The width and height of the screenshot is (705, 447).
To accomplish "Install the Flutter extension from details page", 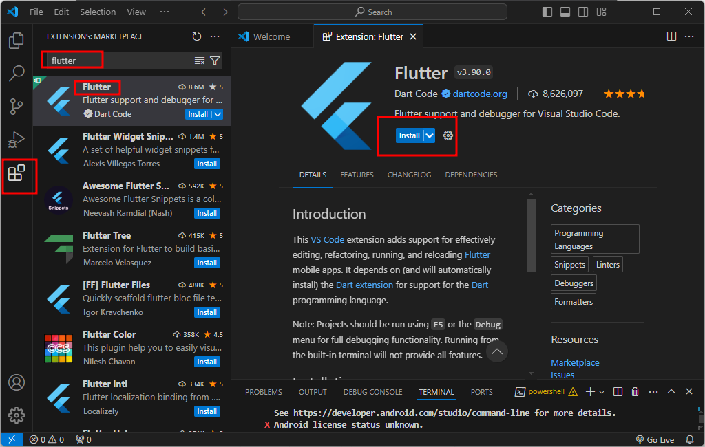I will coord(409,135).
